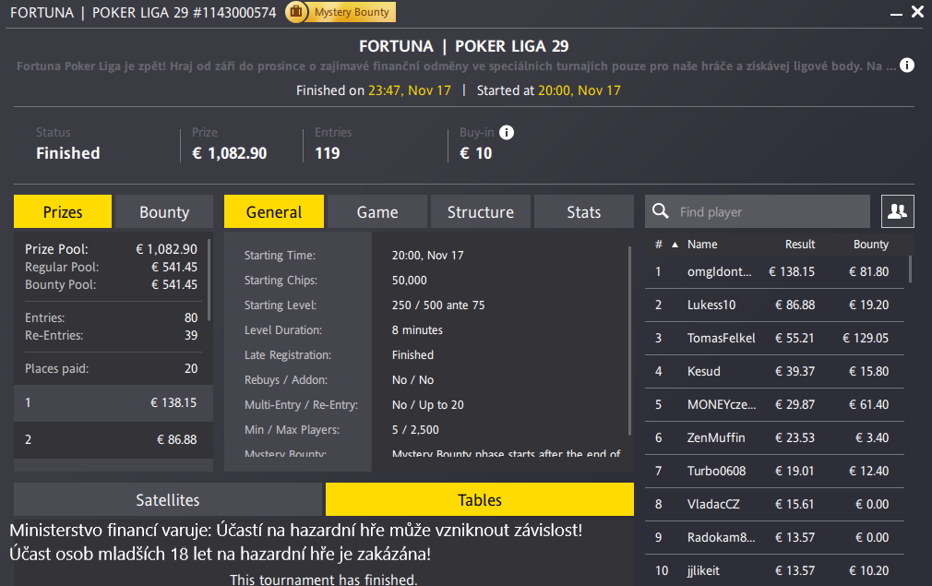Select player row TomasFelkel

(774, 338)
